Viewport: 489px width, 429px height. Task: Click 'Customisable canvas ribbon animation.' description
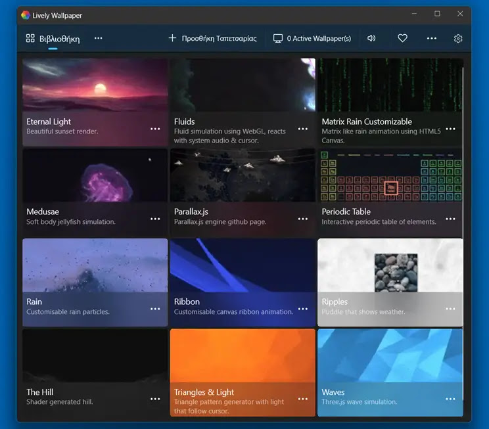pos(233,312)
